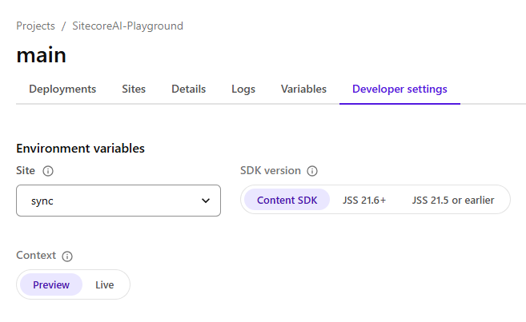Click the Environment variables heading

coord(80,149)
